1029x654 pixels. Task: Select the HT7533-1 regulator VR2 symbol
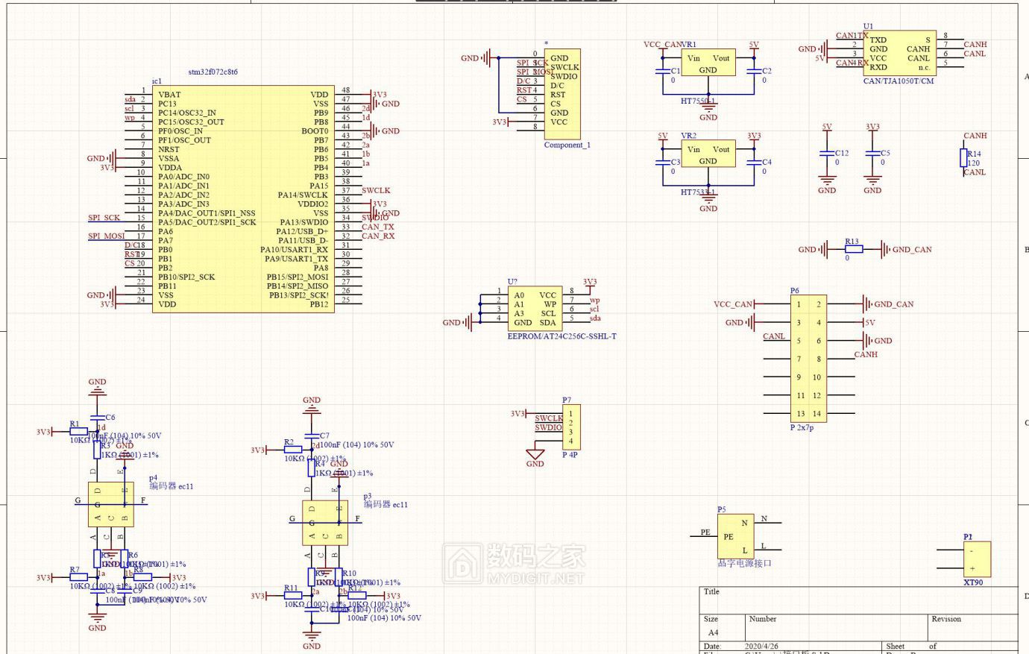708,154
